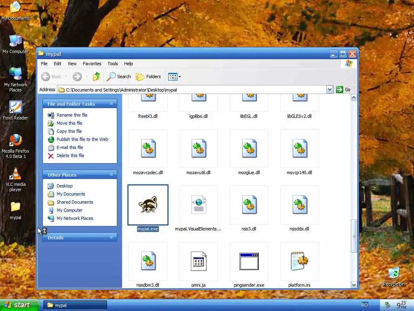Select the msvcp140.dll file icon

point(300,148)
